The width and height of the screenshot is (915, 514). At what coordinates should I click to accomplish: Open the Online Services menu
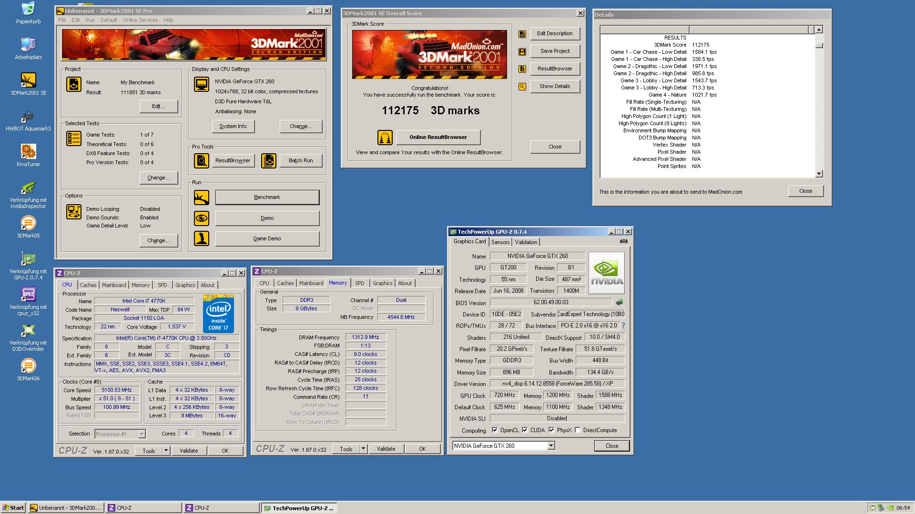coord(140,20)
